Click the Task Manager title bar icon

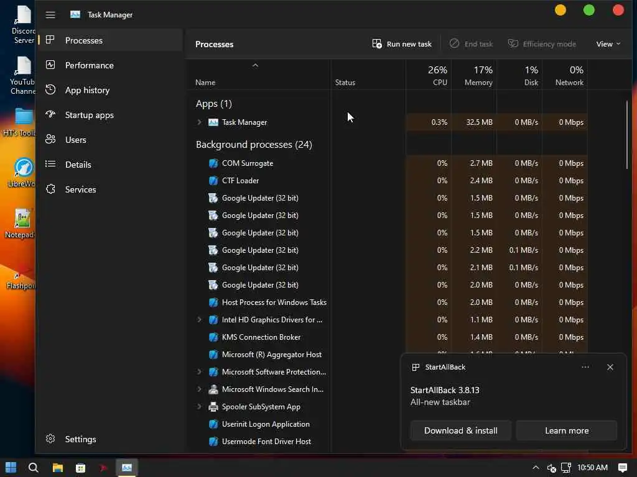[75, 15]
